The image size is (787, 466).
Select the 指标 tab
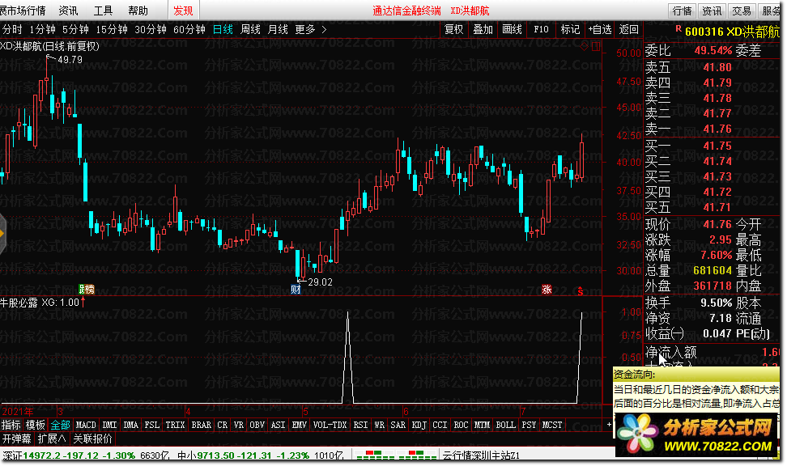pos(11,425)
